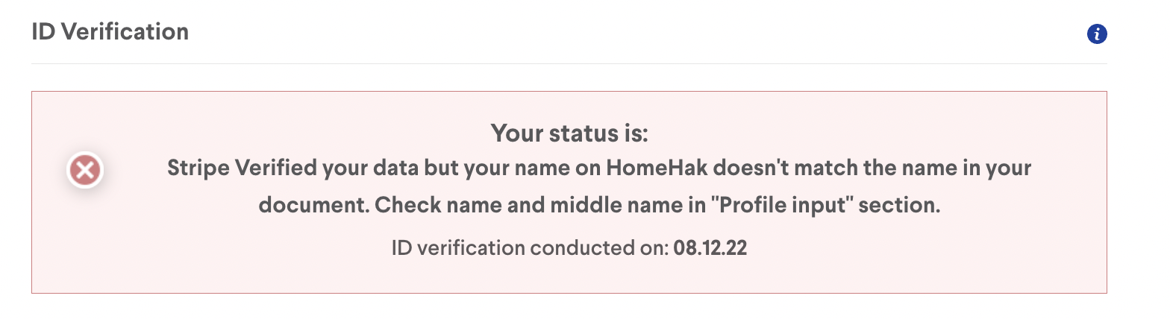
Task: Open the blue info icon for ID Verification
Action: click(x=1097, y=34)
